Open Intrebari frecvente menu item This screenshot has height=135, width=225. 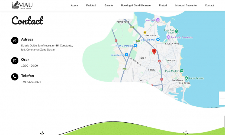(186, 5)
